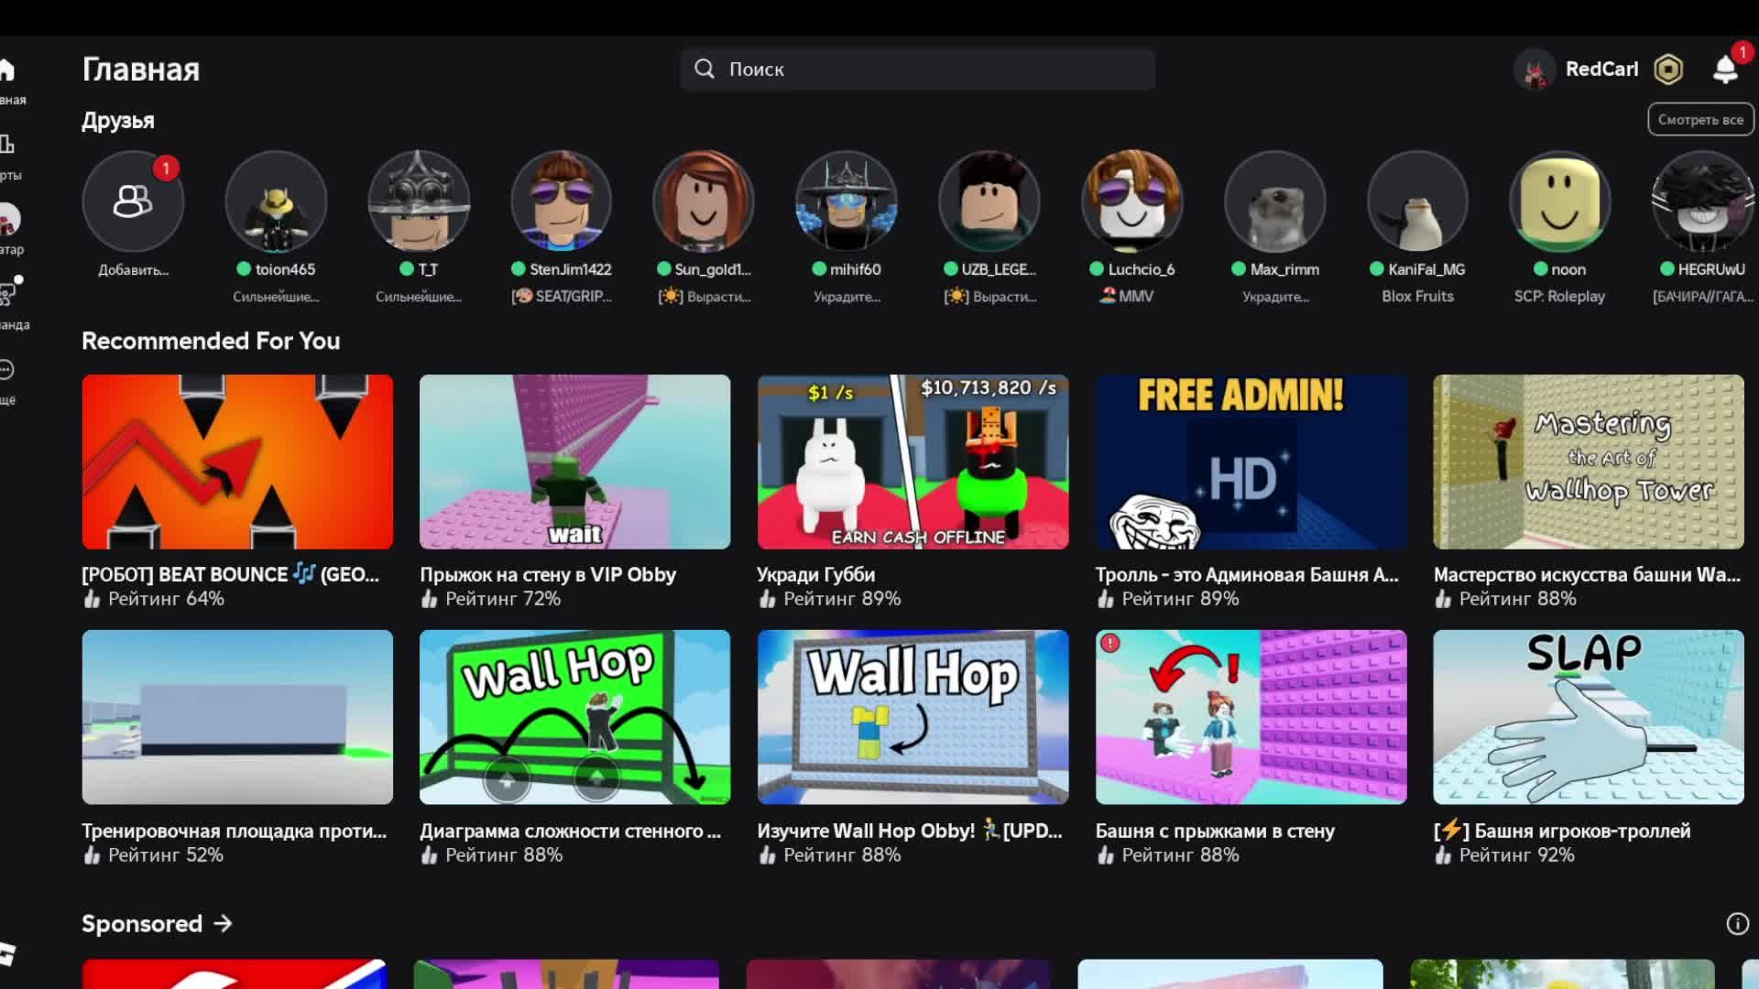
Task: Open Укради Губби game thumbnail
Action: (913, 462)
